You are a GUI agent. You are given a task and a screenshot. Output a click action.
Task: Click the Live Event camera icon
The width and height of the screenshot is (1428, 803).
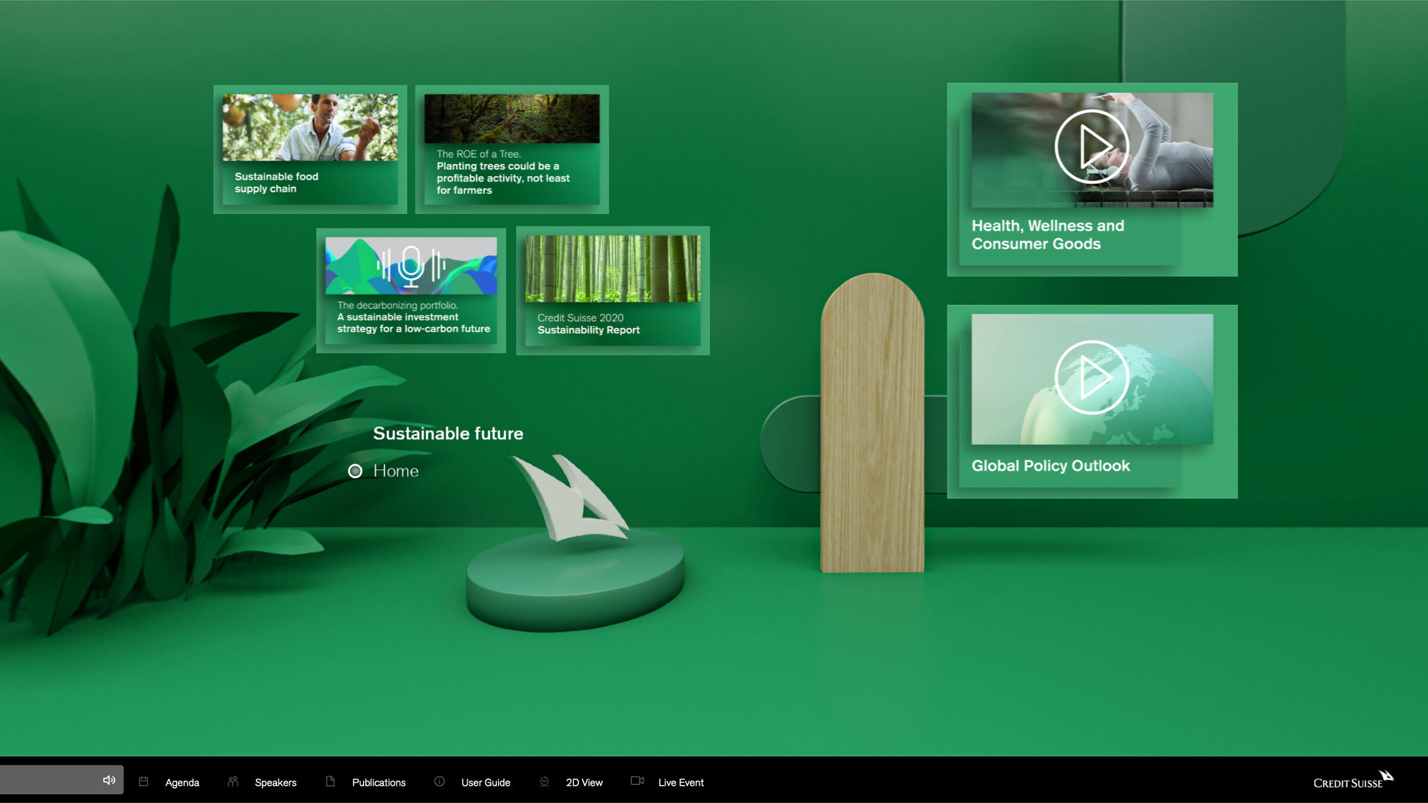click(637, 781)
